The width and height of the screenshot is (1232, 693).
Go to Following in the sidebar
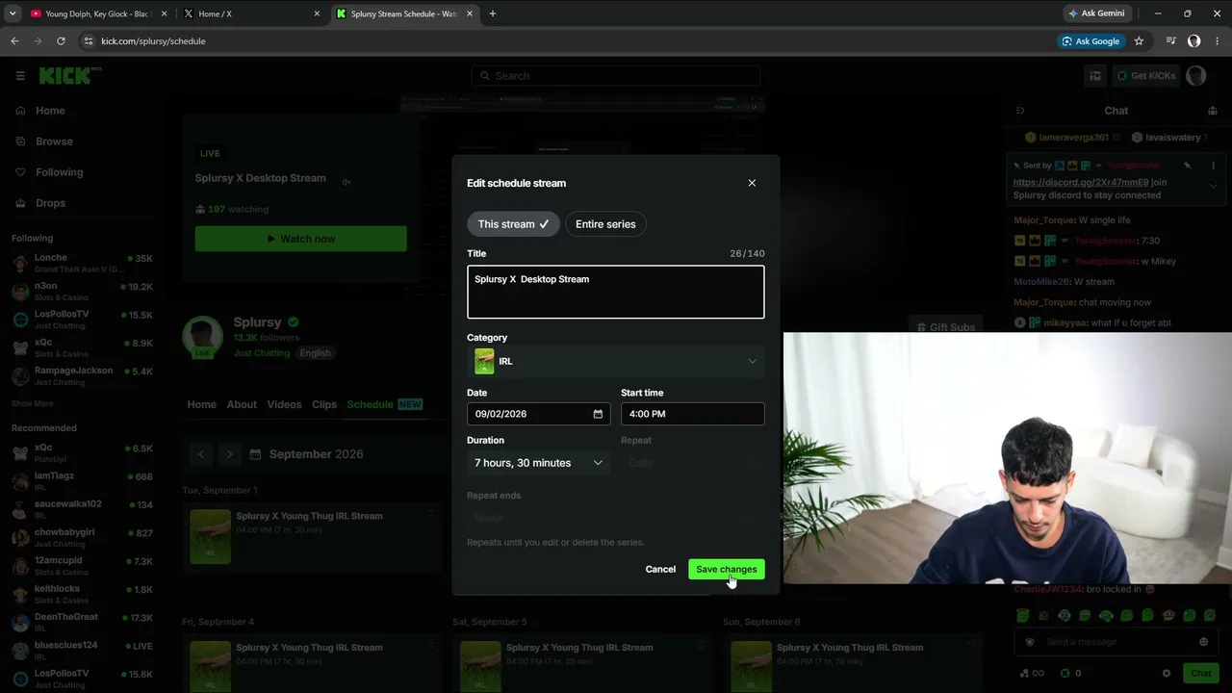59,172
